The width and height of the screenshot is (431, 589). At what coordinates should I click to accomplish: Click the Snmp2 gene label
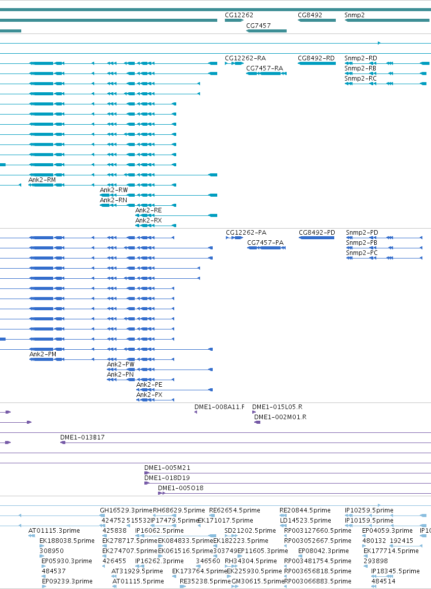[x=355, y=15]
